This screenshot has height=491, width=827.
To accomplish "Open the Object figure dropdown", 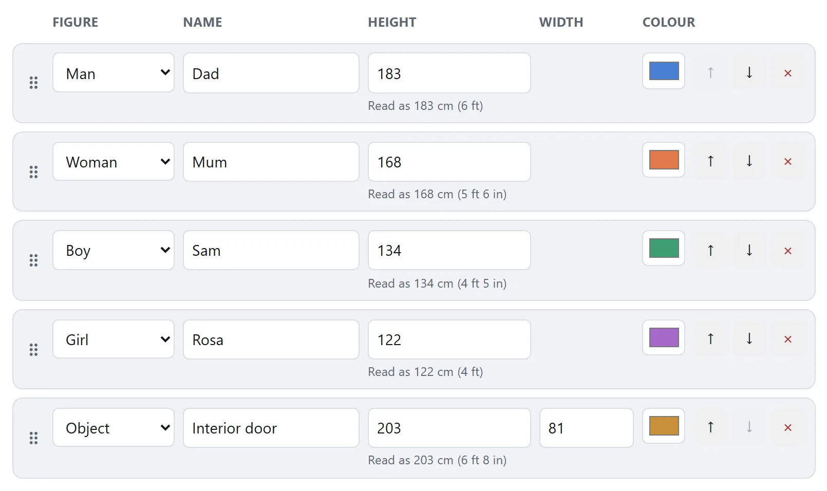I will click(114, 427).
